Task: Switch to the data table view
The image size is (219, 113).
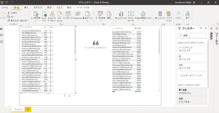Action: click(1, 35)
